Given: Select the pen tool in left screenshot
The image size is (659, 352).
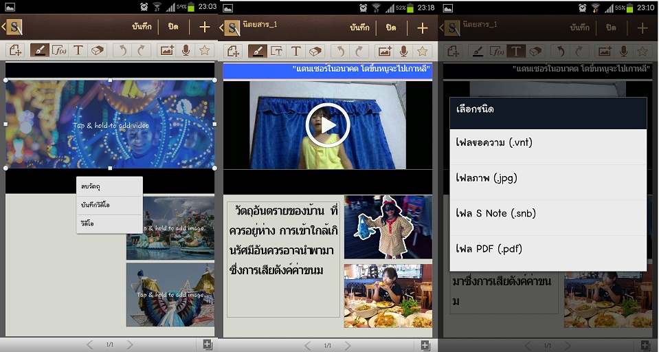Looking at the screenshot, I should [x=39, y=50].
